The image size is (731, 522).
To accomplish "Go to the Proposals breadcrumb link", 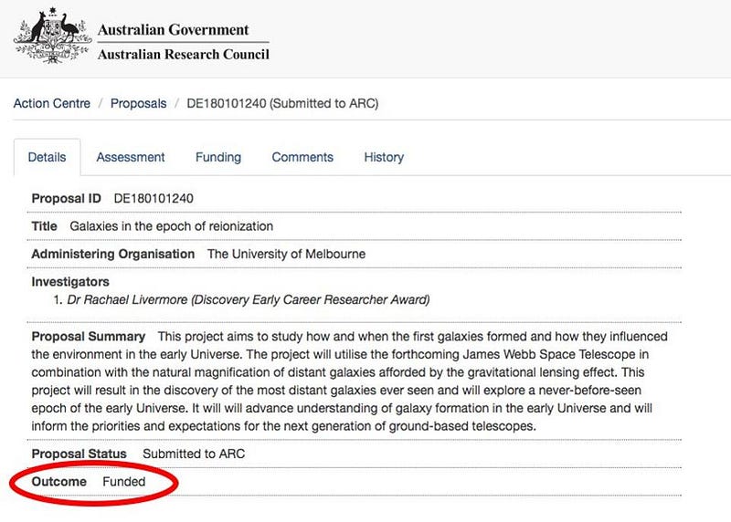I will pyautogui.click(x=139, y=103).
